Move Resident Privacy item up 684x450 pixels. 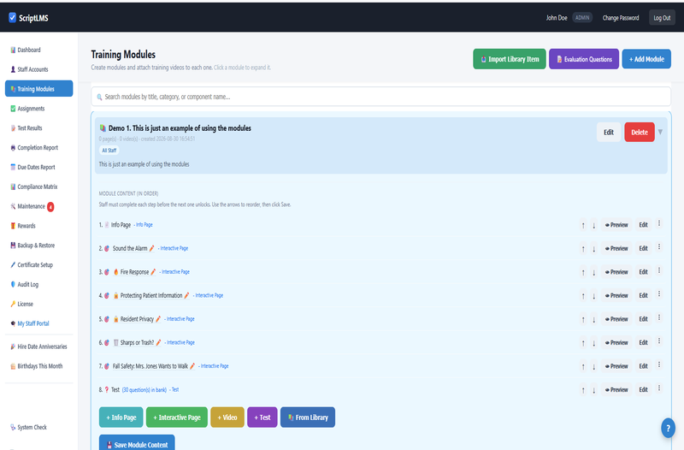coord(583,319)
